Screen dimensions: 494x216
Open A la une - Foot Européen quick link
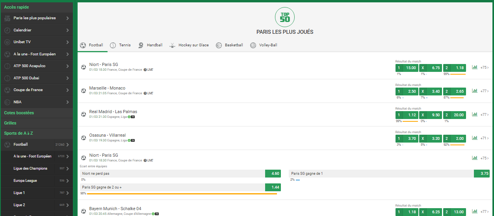click(x=37, y=54)
